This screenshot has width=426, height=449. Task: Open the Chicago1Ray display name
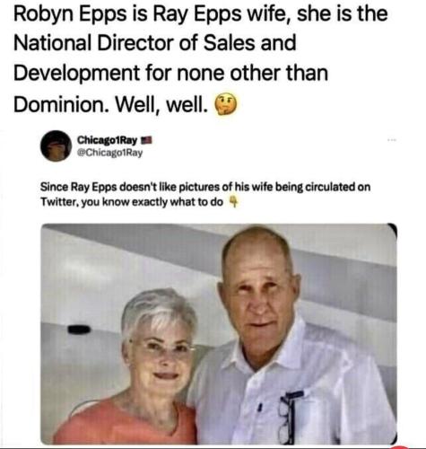[x=108, y=140]
